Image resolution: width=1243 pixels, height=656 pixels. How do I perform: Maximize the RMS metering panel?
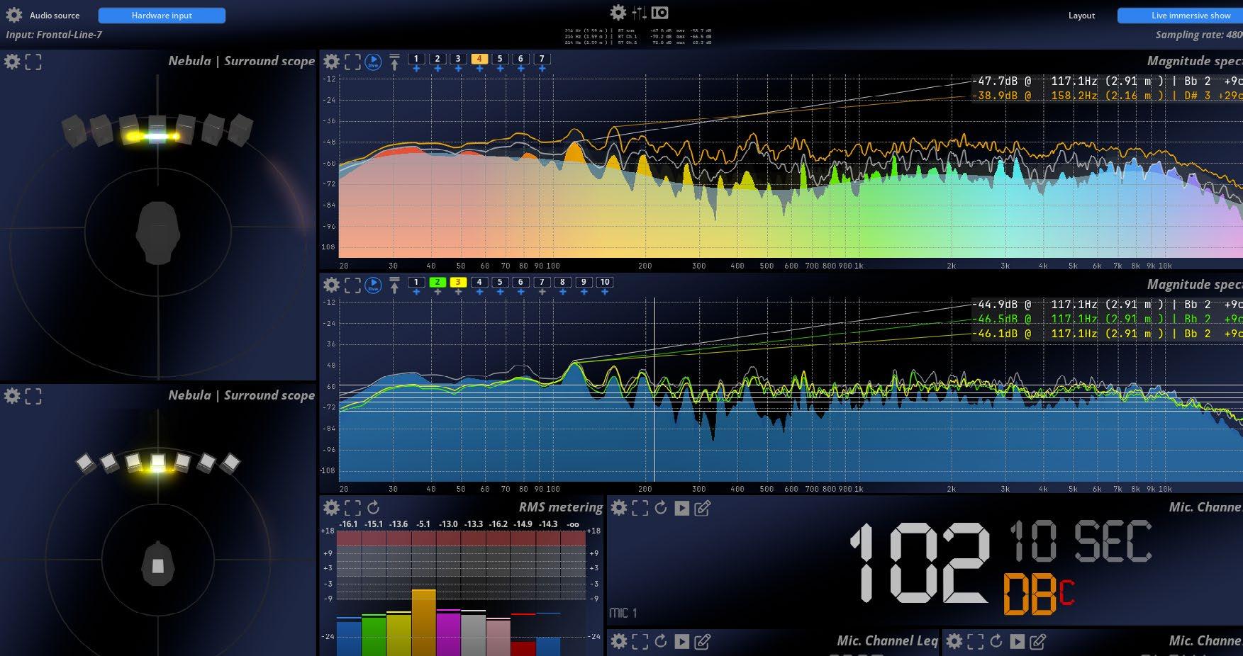click(352, 507)
